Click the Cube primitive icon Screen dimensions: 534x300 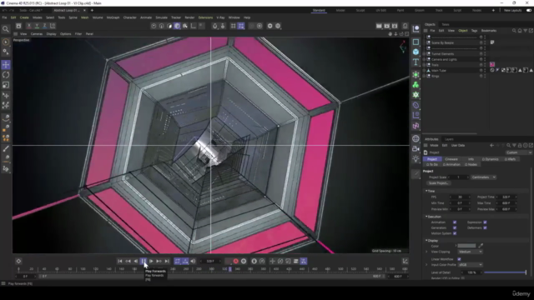coord(416,52)
